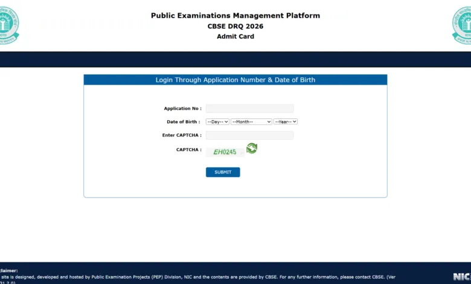
Task: Click the 'Application No :' label
Action: point(182,109)
